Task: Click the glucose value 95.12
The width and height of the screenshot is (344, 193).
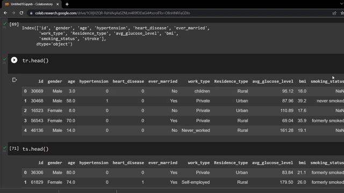Action: coord(288,91)
